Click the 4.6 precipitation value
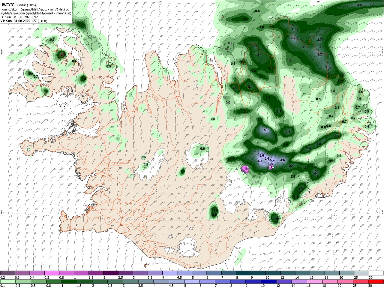This screenshot has height=288, width=384. coord(283,160)
